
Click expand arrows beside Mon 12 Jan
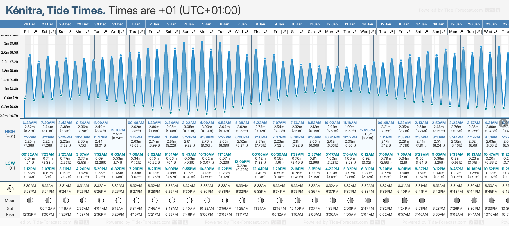tap(338, 32)
